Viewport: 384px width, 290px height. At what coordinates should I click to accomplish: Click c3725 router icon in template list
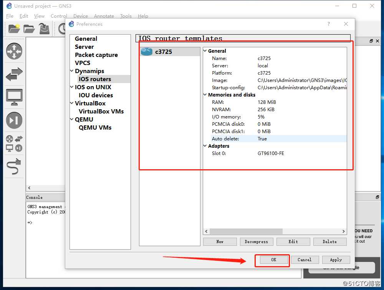[146, 52]
